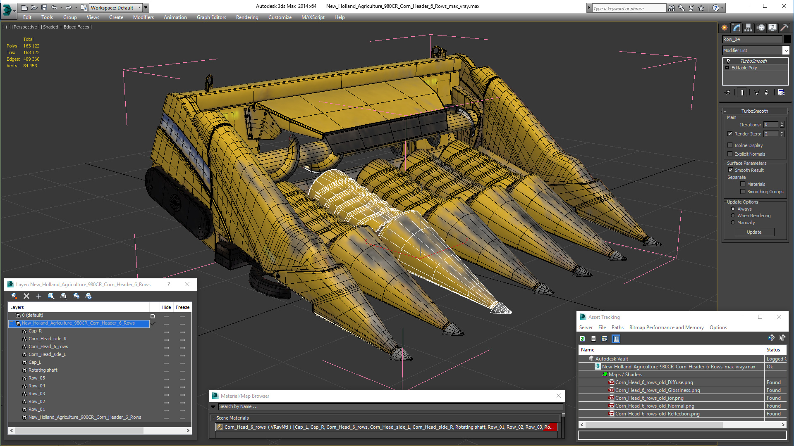Switch to the Display command panel
This screenshot has width=794, height=446.
coord(772,28)
